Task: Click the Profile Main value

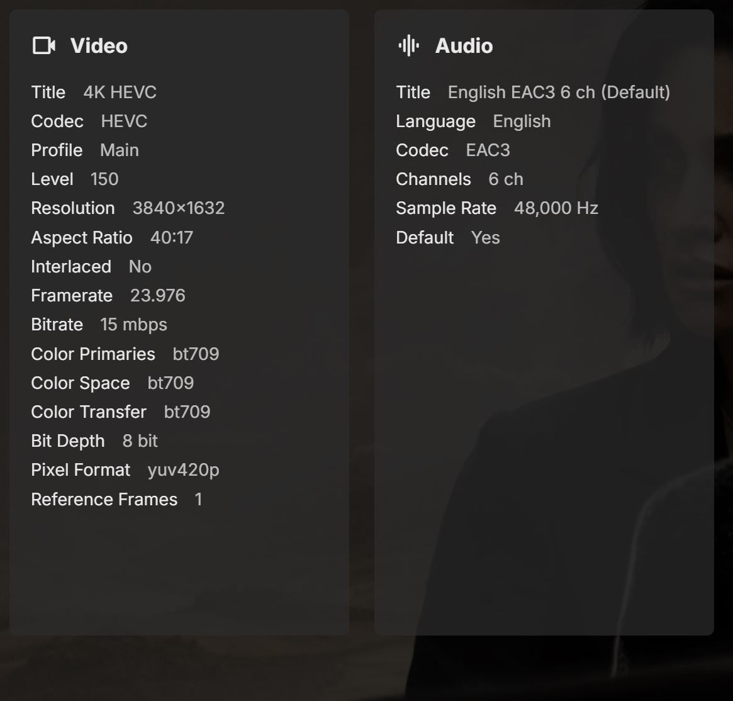Action: (120, 150)
